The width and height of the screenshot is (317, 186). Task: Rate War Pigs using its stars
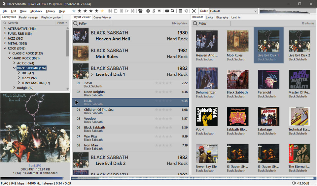163,136
